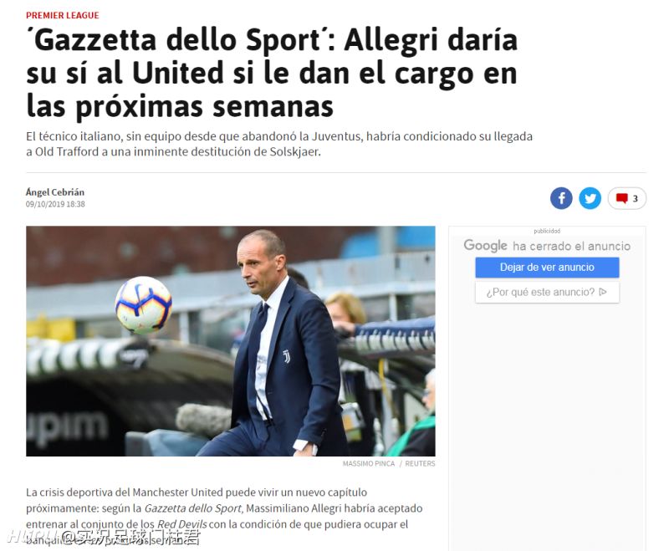Click the Google logo in ad box
The image size is (669, 551).
(x=486, y=246)
